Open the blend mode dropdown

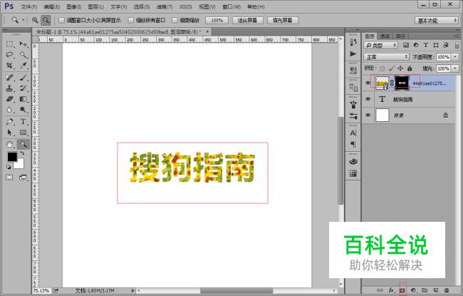coord(386,57)
